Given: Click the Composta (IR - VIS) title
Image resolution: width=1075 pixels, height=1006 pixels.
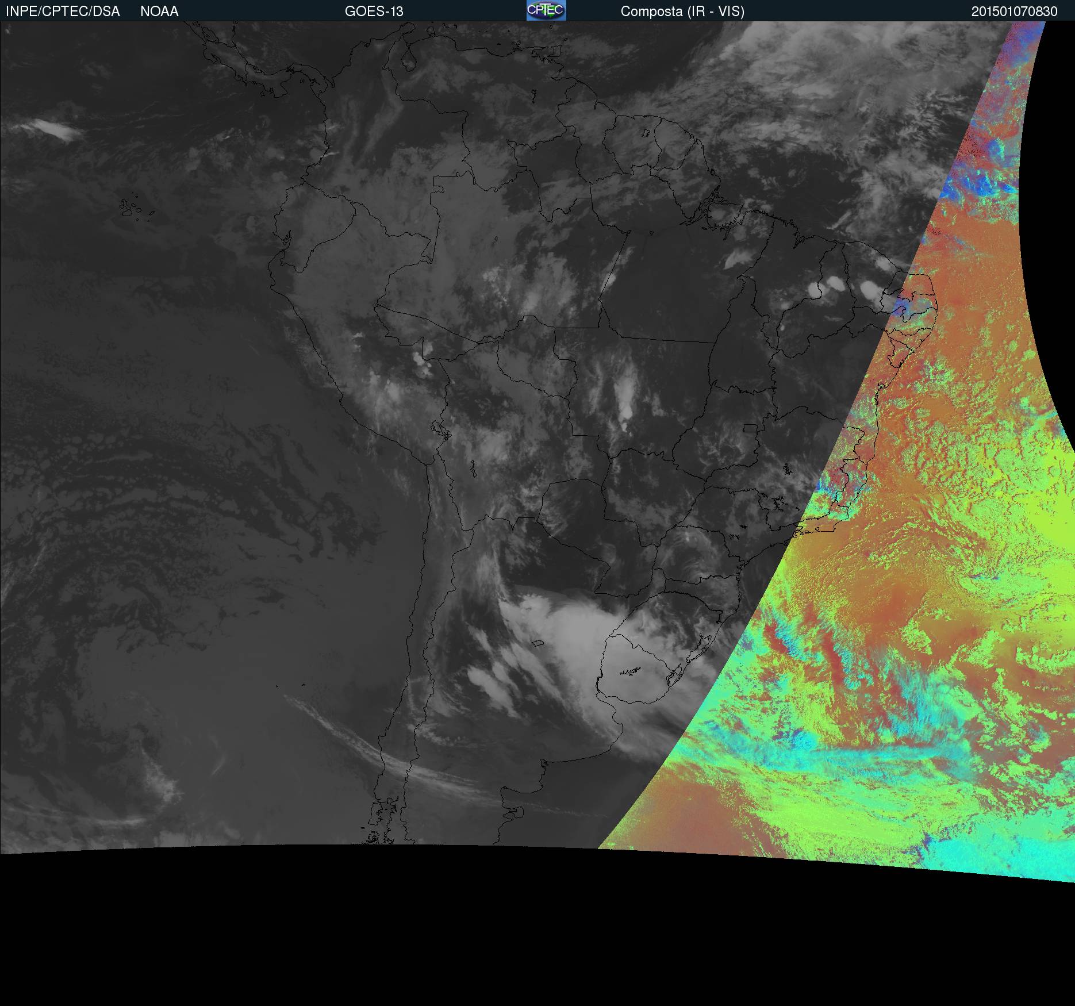Looking at the screenshot, I should pyautogui.click(x=682, y=11).
